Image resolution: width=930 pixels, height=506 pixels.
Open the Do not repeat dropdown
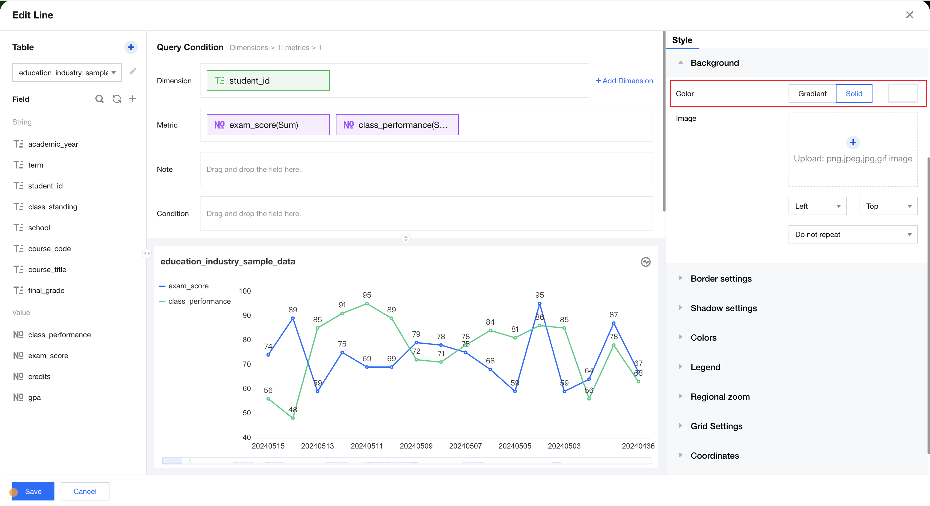(853, 234)
